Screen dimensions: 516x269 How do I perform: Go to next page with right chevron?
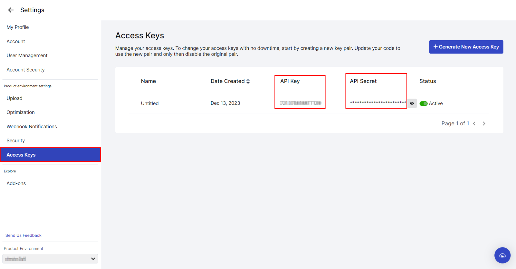point(484,123)
